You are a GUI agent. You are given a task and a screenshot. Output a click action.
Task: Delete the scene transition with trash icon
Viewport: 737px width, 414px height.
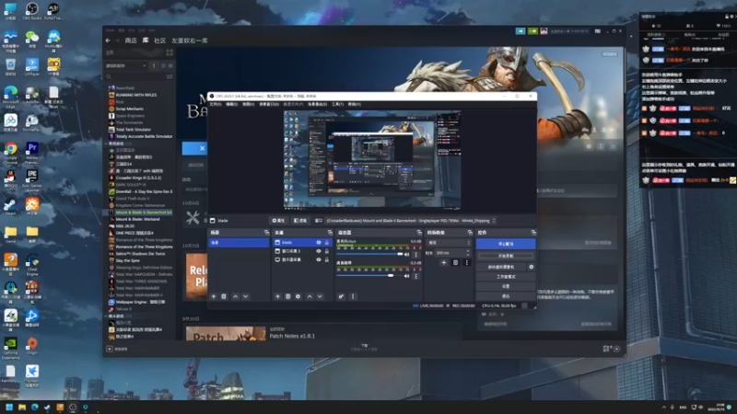click(455, 262)
